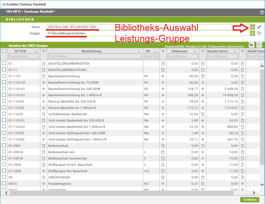Click the Bezeichnung filter text field
265x204 pixels.
(95, 56)
